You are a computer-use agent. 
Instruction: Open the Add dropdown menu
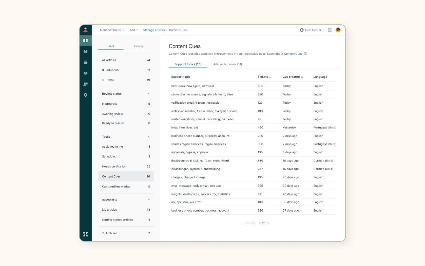click(133, 30)
